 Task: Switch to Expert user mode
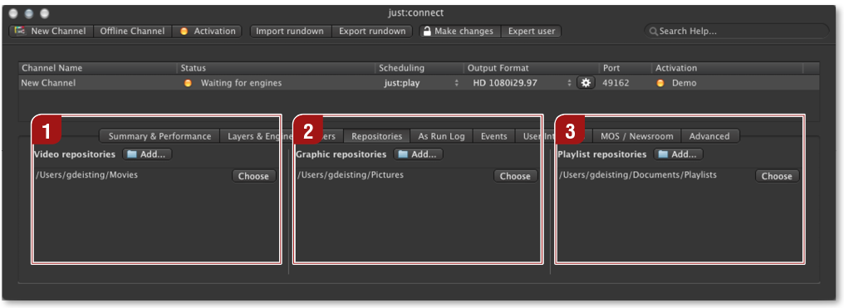(x=532, y=32)
